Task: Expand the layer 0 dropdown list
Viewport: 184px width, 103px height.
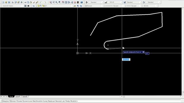Action: pos(72,6)
